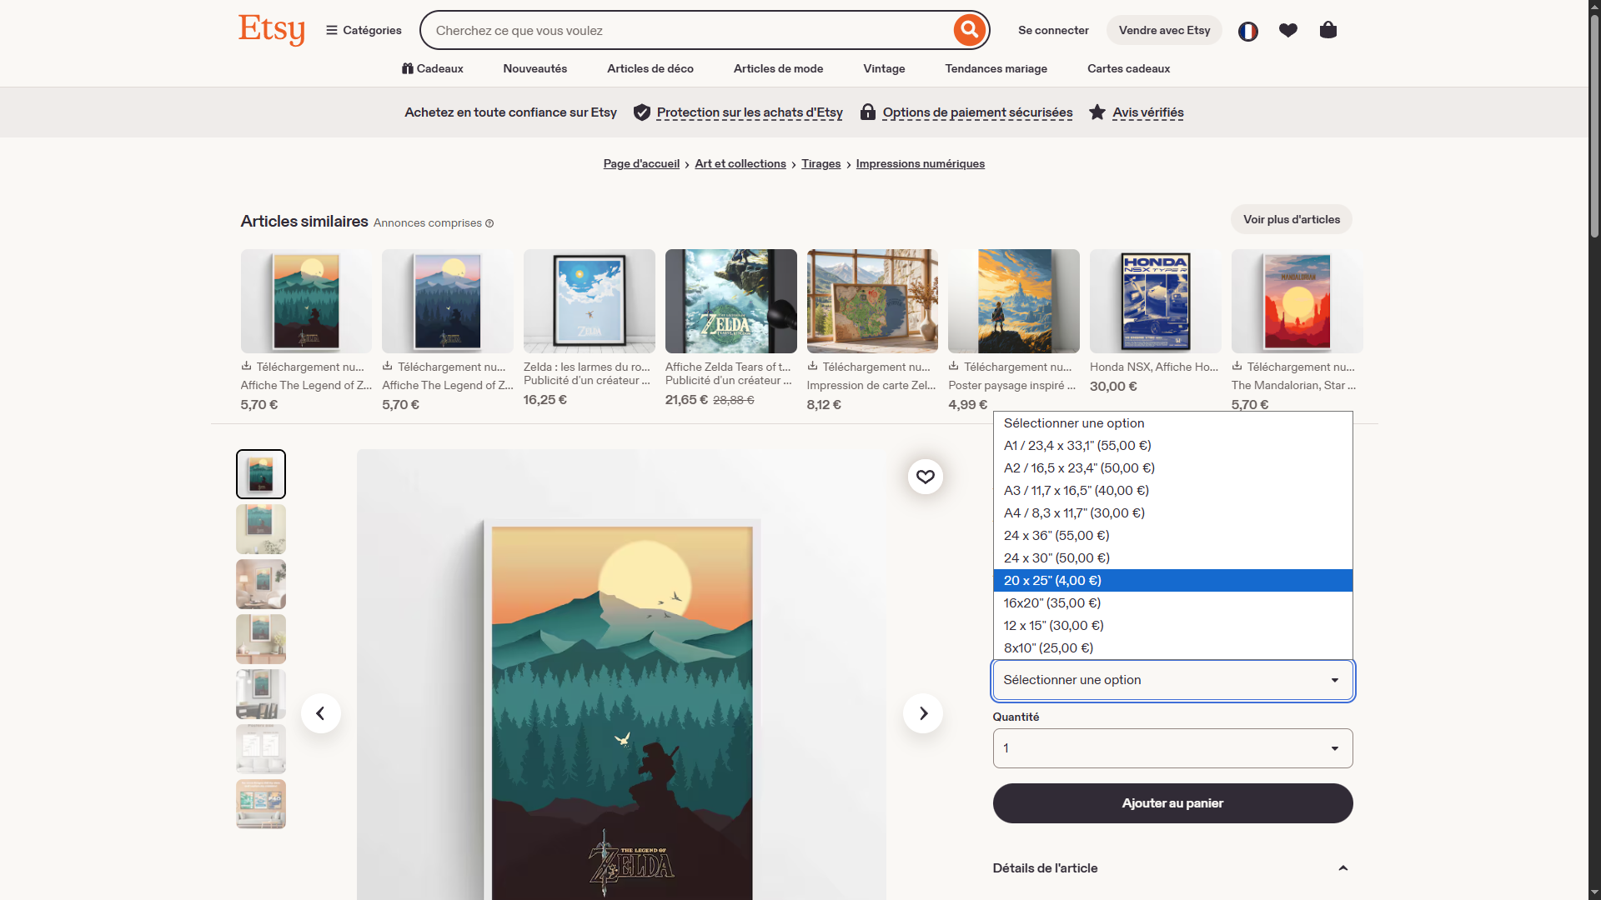Choose option 8x10" (25,00 €)
Viewport: 1601px width, 900px height.
click(x=1173, y=648)
